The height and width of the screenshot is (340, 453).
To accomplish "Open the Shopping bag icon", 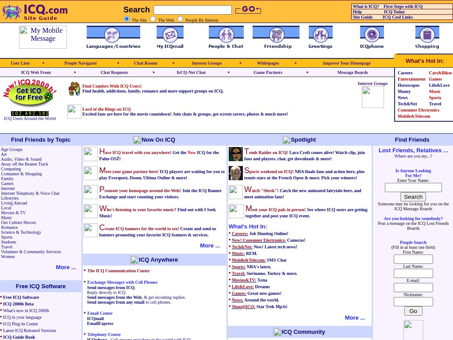I will tap(427, 37).
